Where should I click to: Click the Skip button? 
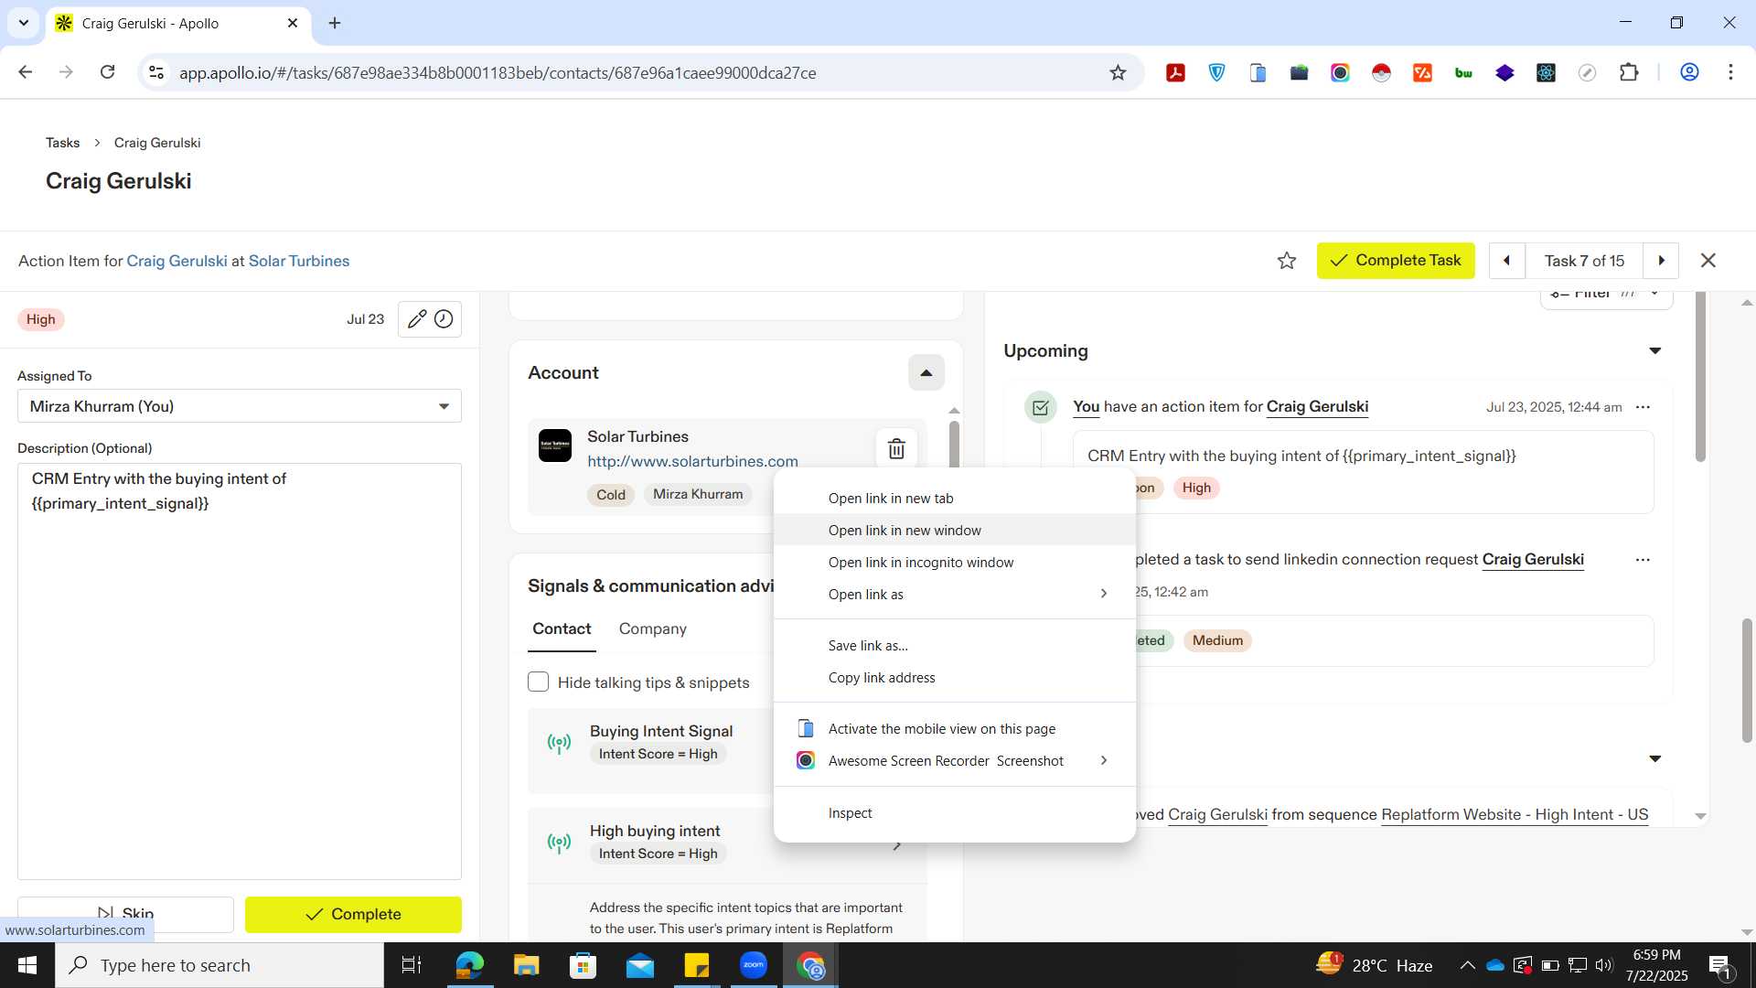pos(125,914)
